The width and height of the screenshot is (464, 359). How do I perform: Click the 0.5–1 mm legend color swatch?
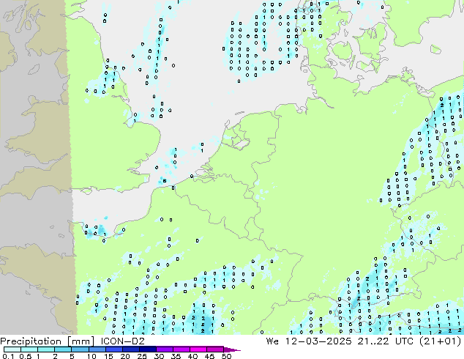(x=29, y=349)
